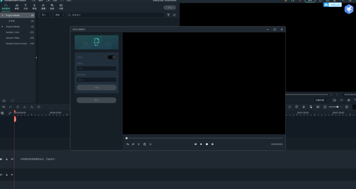Open the 完整质量 playback quality dropdown

click(322, 100)
